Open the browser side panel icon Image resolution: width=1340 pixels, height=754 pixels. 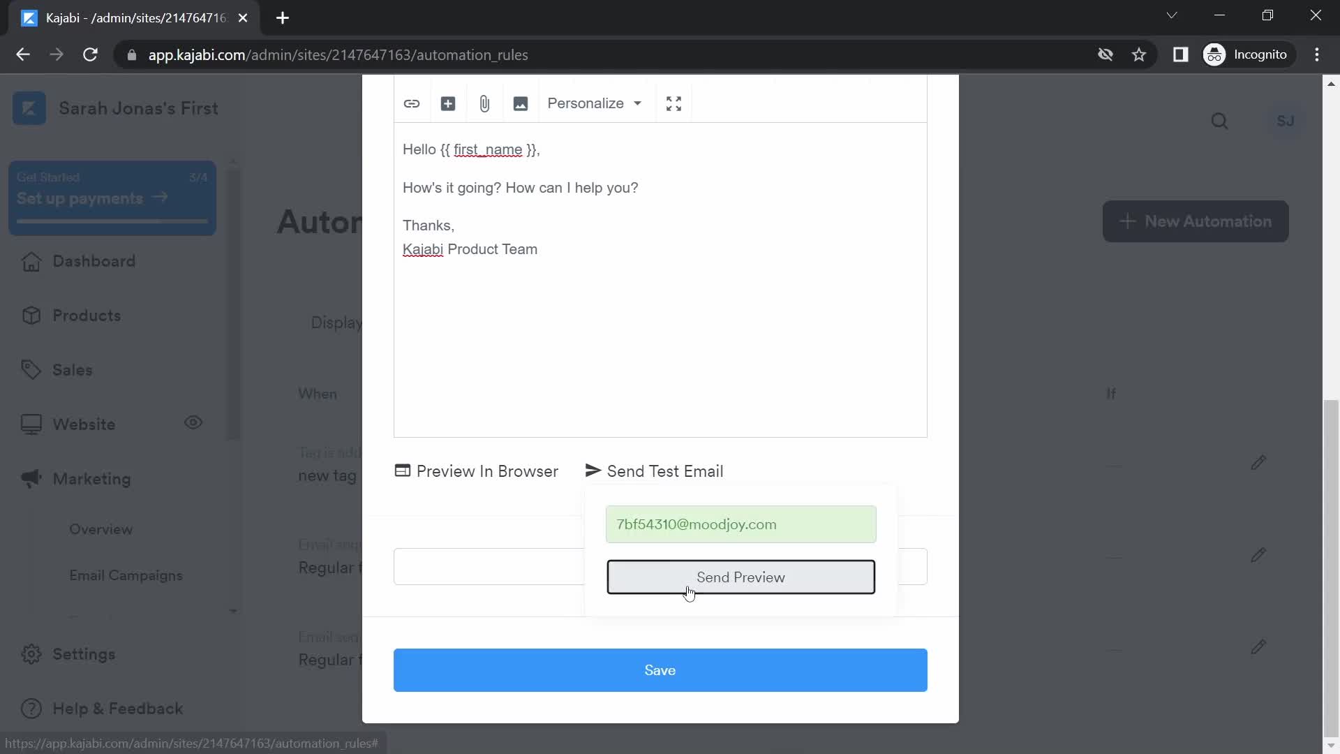pyautogui.click(x=1181, y=54)
